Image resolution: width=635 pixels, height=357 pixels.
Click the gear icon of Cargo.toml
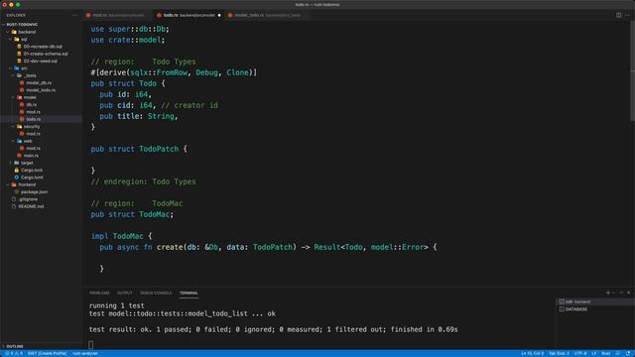pyautogui.click(x=17, y=178)
